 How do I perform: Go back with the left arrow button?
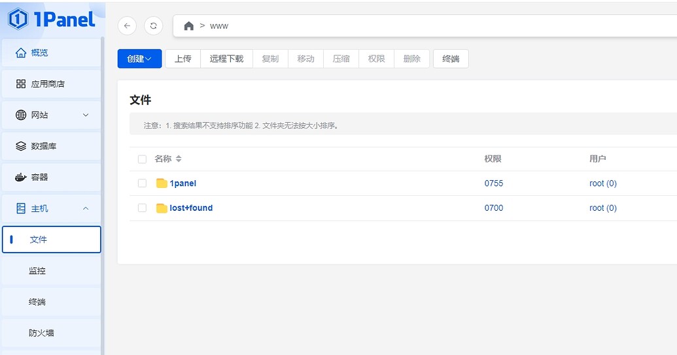[127, 26]
